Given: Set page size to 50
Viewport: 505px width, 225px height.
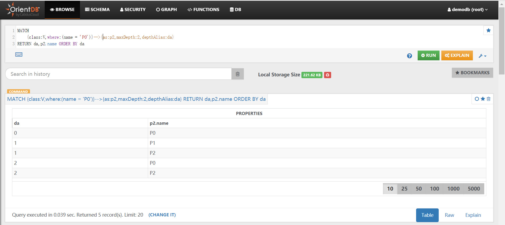Looking at the screenshot, I should click(419, 189).
